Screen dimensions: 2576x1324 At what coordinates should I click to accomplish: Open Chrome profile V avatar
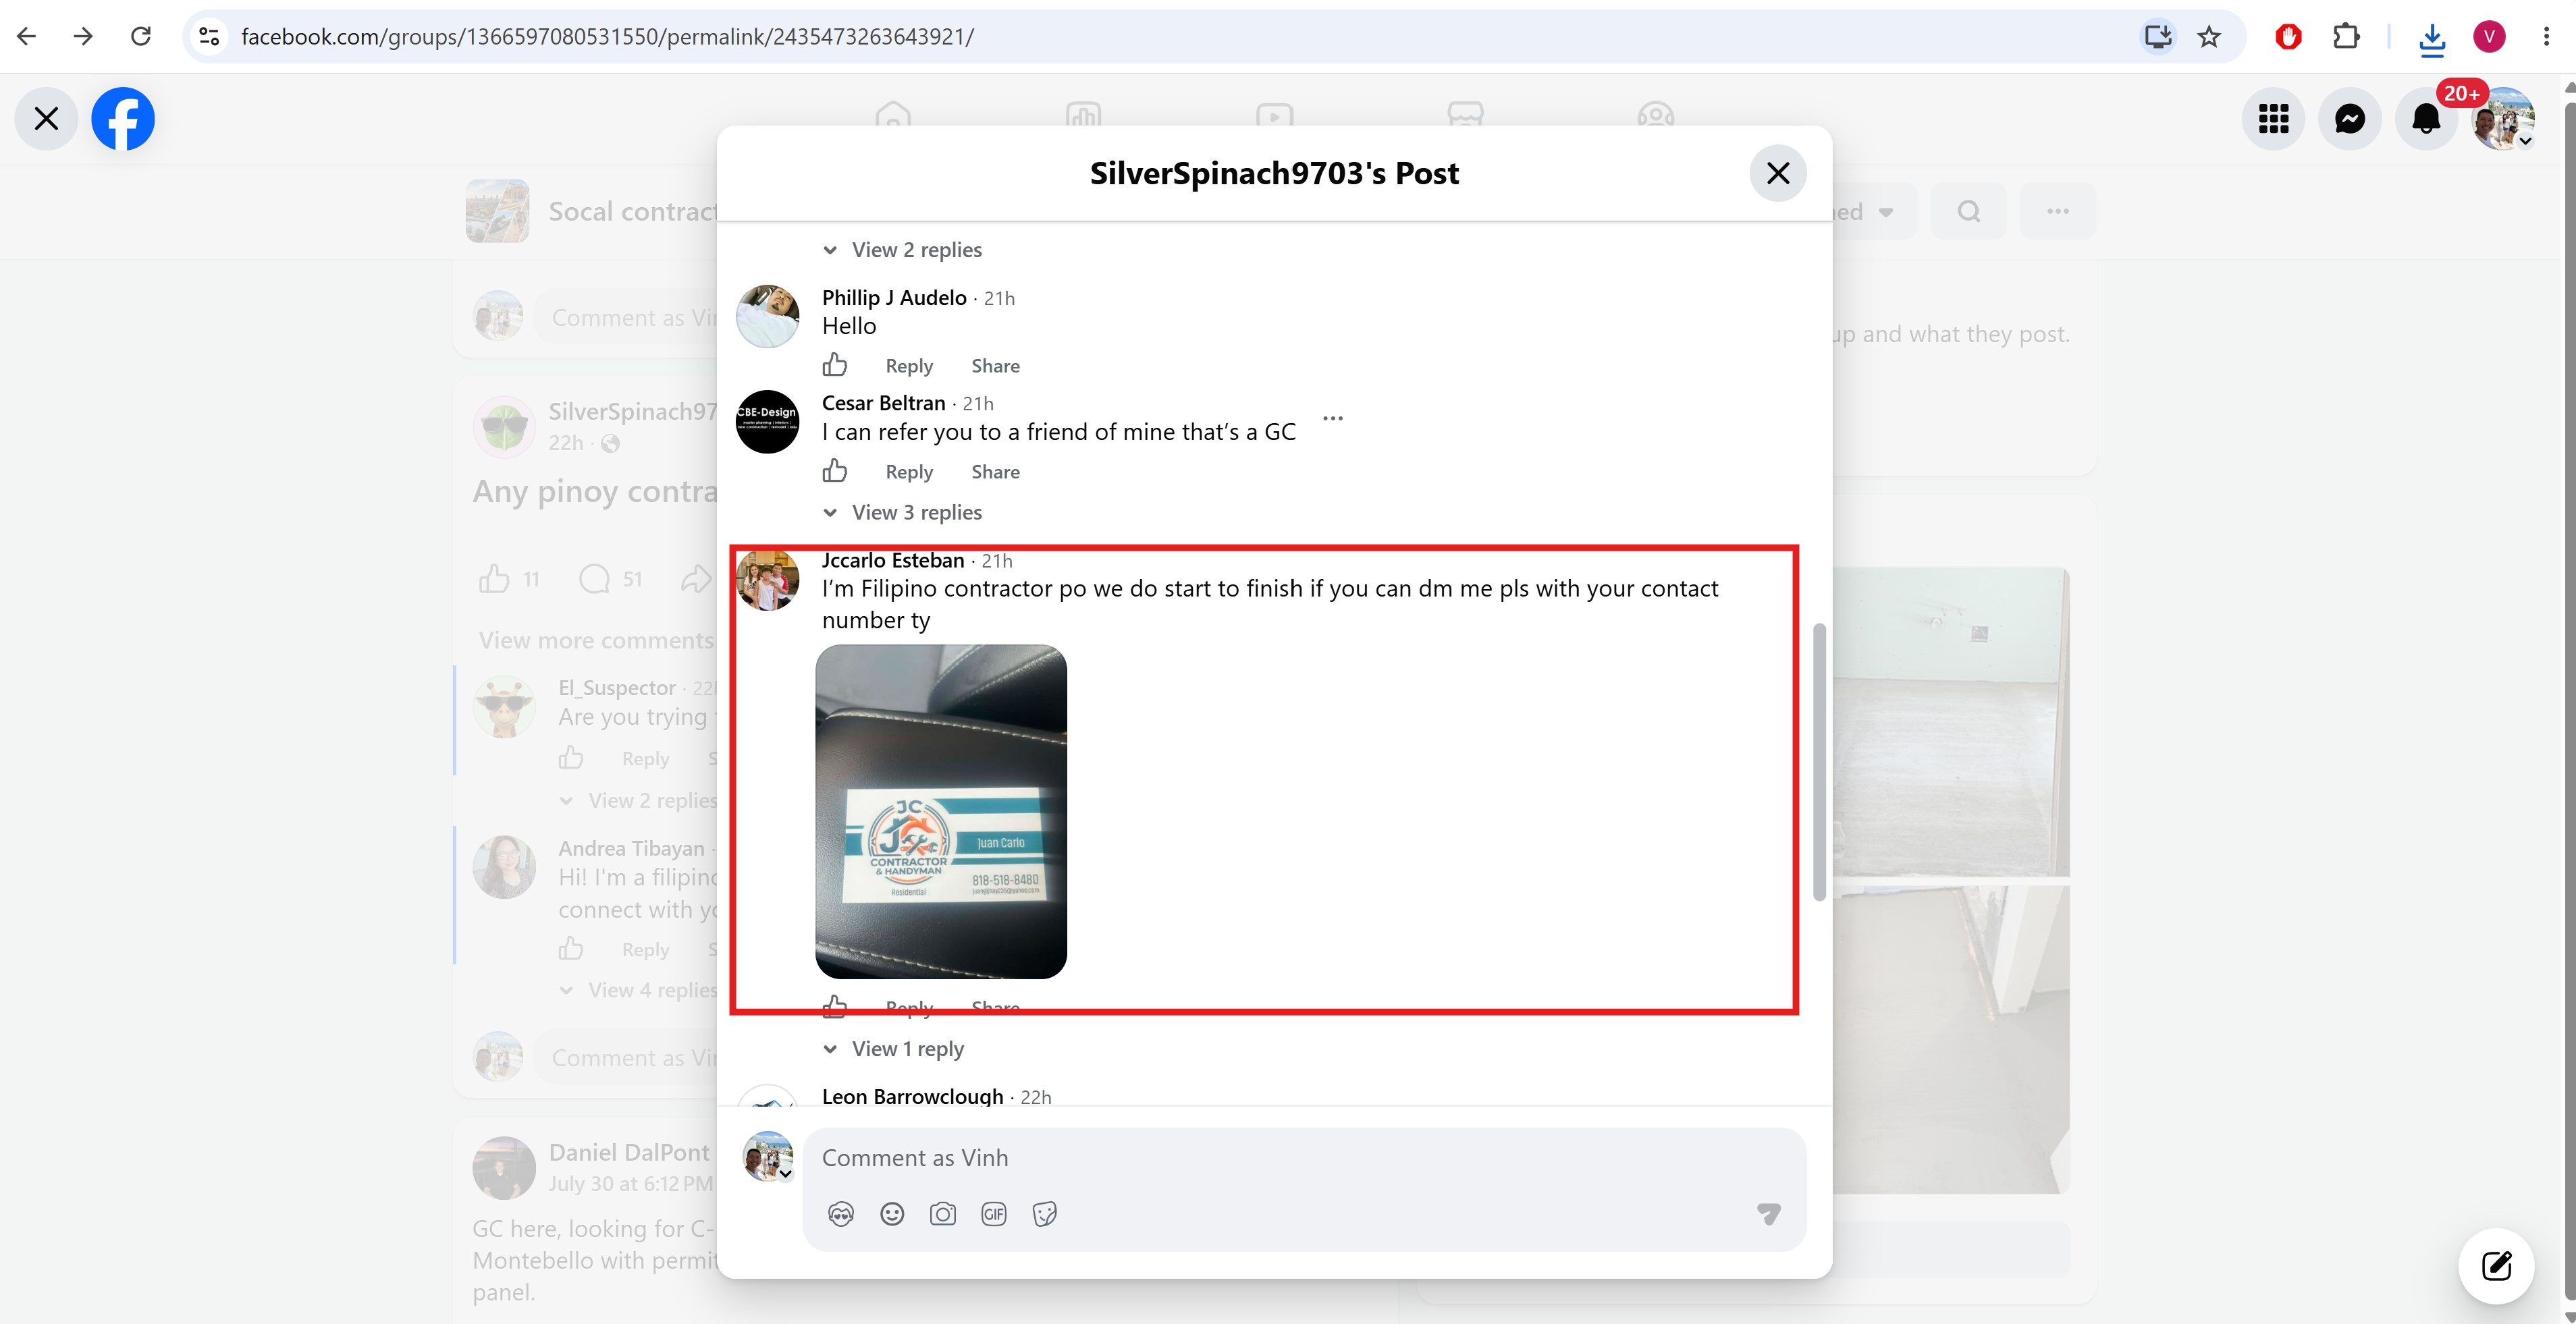click(x=2490, y=37)
